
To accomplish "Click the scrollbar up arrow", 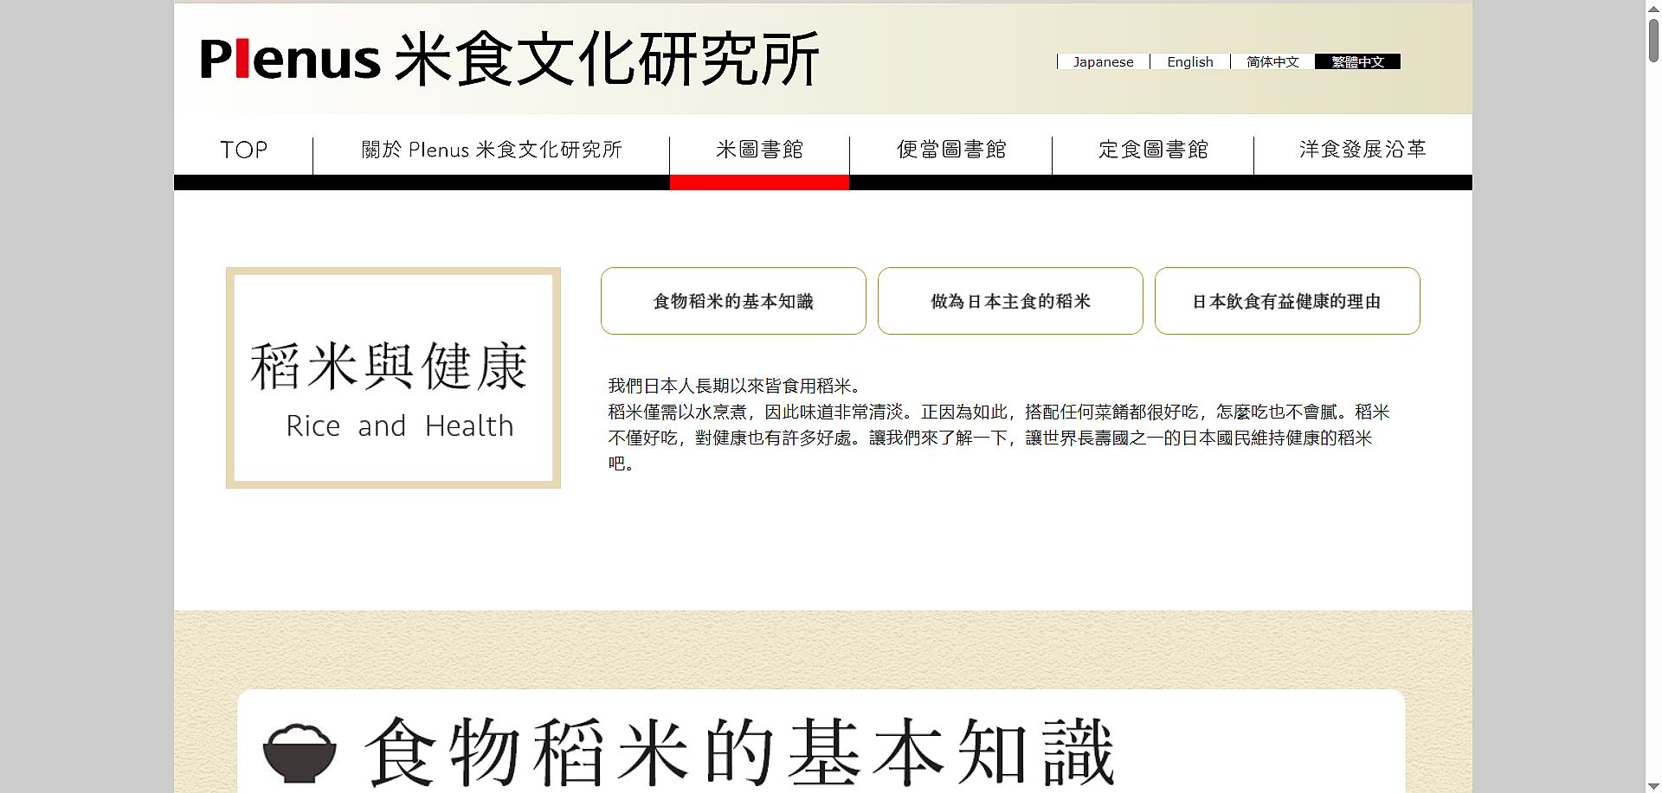I will coord(1653,8).
